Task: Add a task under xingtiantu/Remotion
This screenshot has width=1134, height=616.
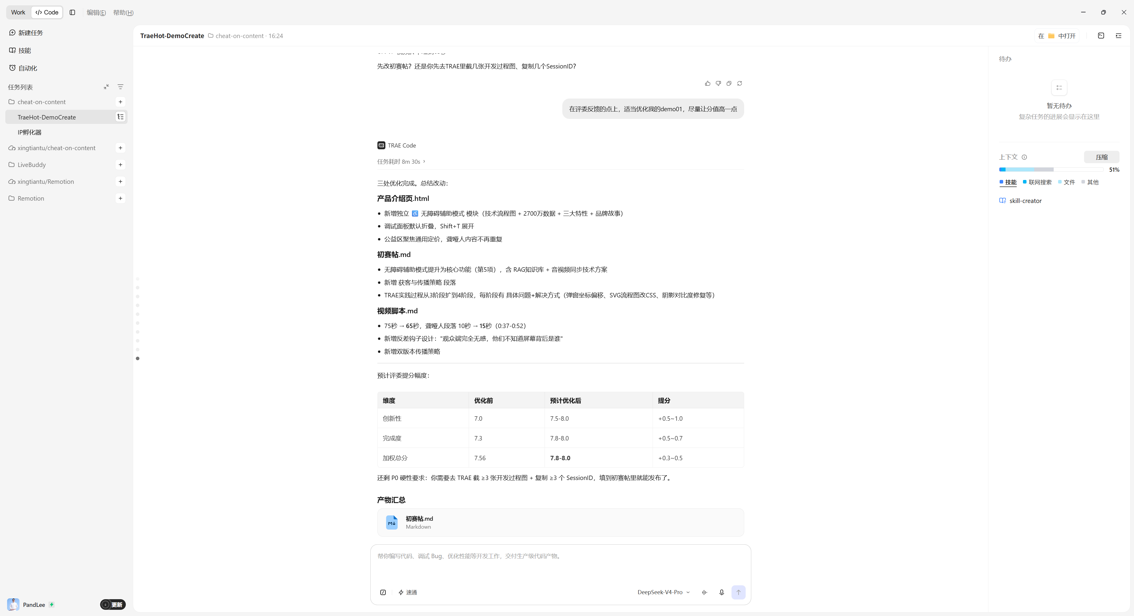Action: coord(120,182)
